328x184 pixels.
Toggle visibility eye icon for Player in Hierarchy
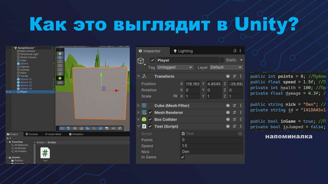tap(7, 92)
